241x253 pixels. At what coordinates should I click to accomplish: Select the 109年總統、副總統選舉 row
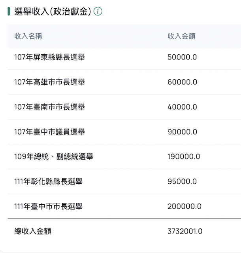point(124,156)
